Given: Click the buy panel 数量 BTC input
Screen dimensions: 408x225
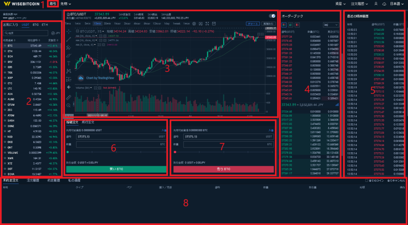Looking at the screenshot, I should tap(121, 145).
